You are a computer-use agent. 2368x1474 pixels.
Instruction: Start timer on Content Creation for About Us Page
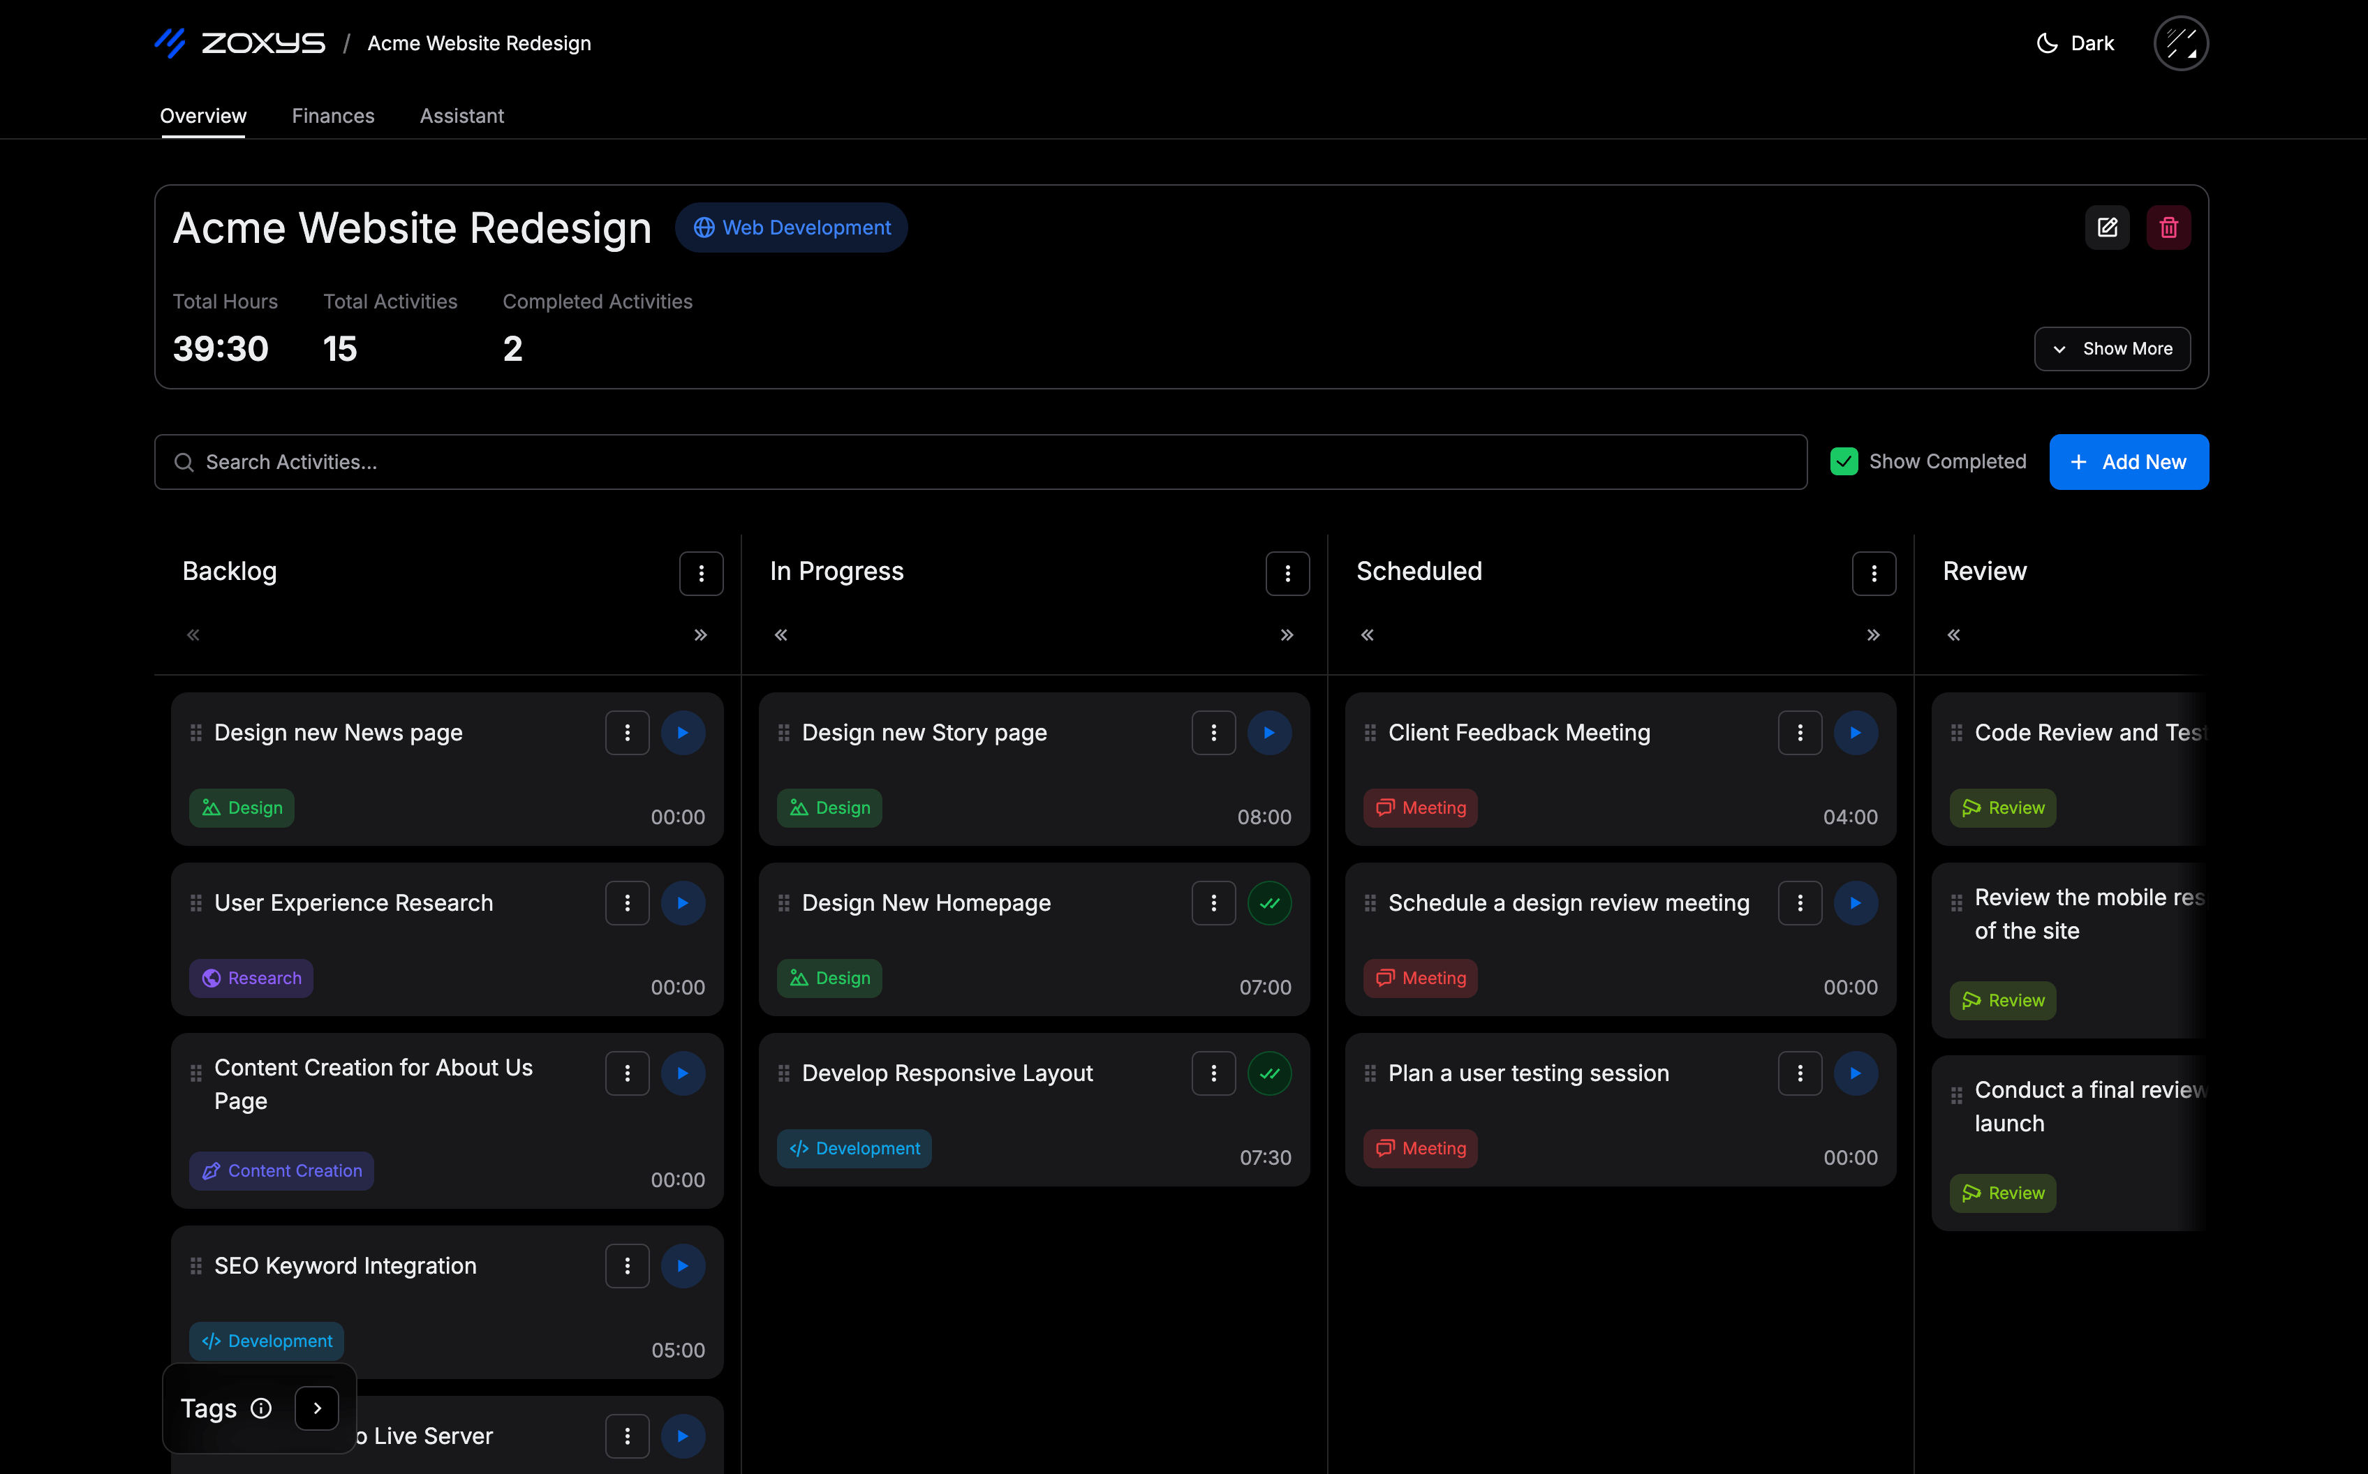[x=683, y=1073]
